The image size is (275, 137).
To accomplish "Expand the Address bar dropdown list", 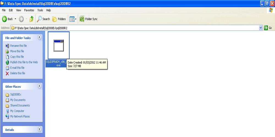I will pos(261,28).
